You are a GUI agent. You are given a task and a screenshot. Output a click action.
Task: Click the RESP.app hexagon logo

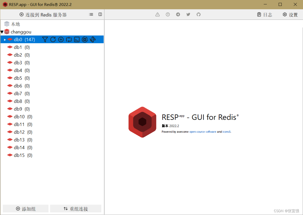coord(142,122)
